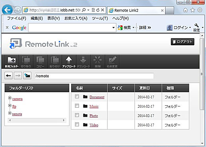Click the address bar search magnifier
This screenshot has height=147, width=206.
tap(84, 10)
